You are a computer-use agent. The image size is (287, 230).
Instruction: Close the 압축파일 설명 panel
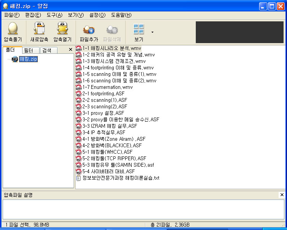click(282, 195)
